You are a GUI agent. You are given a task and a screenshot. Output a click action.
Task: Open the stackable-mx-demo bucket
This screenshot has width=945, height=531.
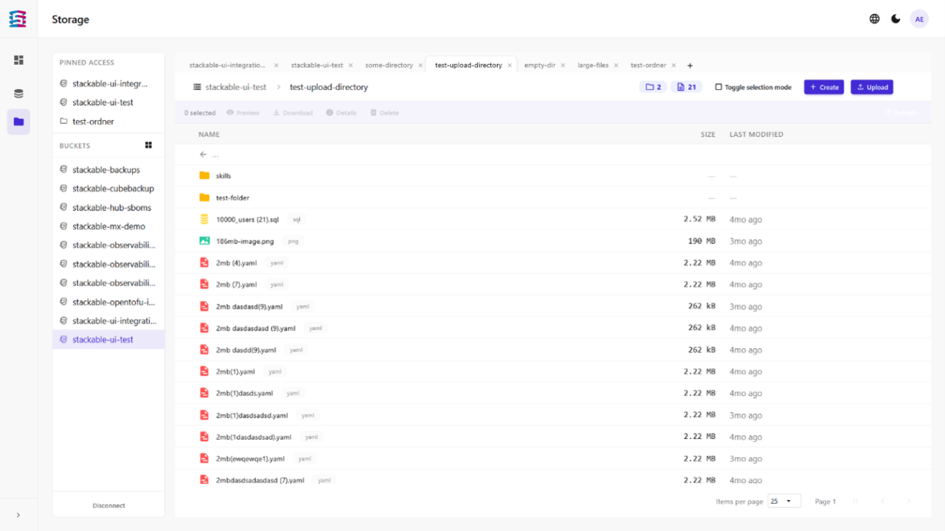(109, 226)
